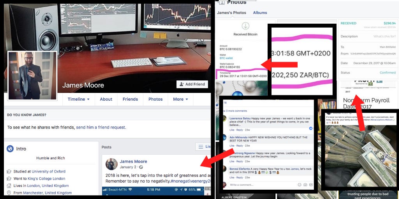This screenshot has width=399, height=199.
Task: Open the Photos profile tab
Action: 155,99
